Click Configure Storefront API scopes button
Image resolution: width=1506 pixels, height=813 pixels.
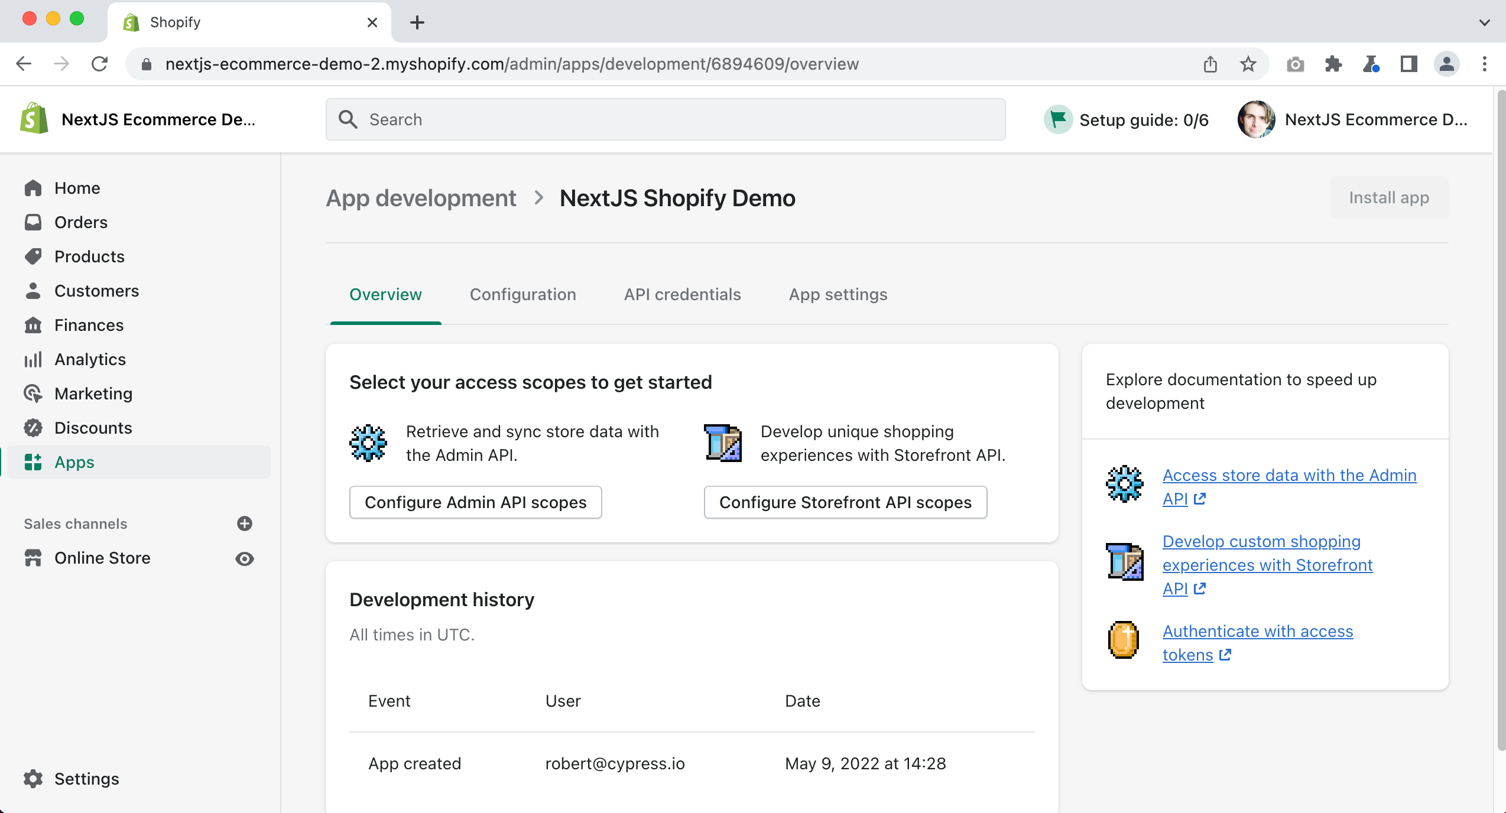point(845,502)
